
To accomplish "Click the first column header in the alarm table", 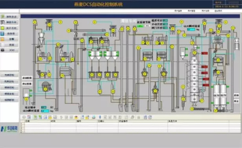I will click(38, 121).
